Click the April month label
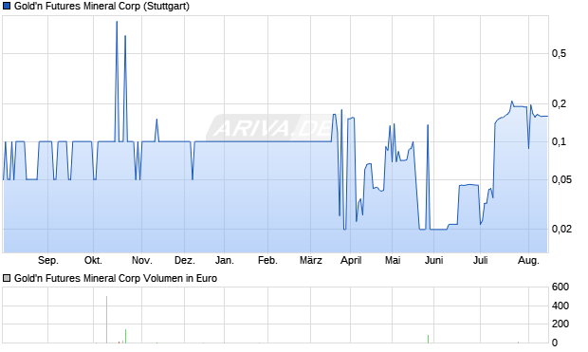Screen dimensions: 588x352 click(x=351, y=260)
